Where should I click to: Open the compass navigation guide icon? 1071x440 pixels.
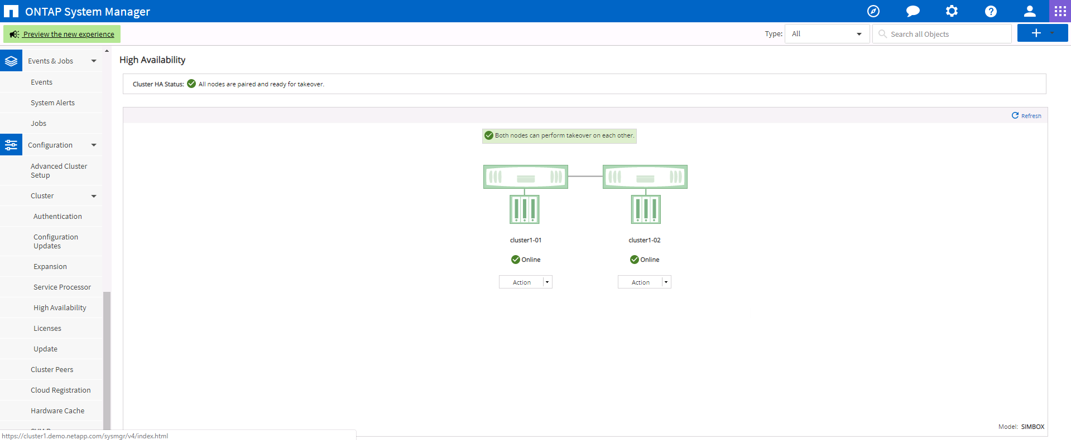pyautogui.click(x=873, y=11)
